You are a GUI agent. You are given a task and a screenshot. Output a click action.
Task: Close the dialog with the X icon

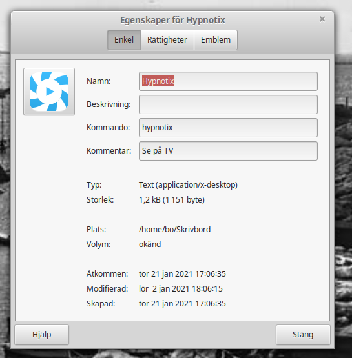pos(322,19)
